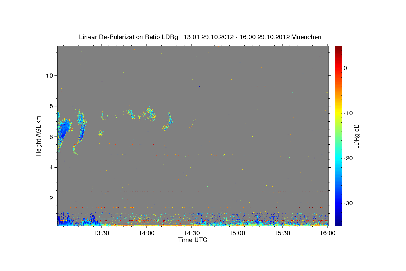This screenshot has height=271, width=406.
Task: Click the plot title 'Linear De-Polarization Ratio LDRg'
Action: (128, 37)
